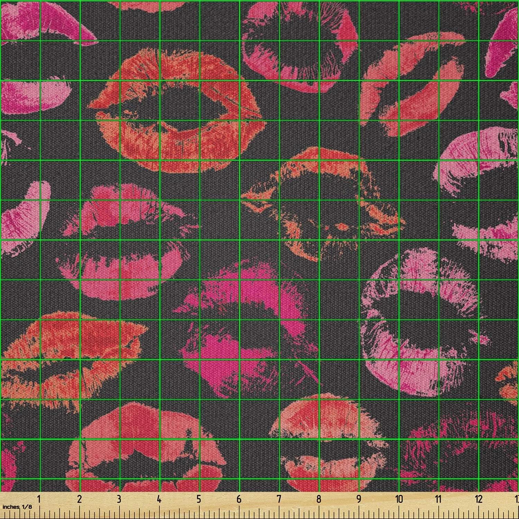Click the number 1 on the ruler

tap(39, 499)
